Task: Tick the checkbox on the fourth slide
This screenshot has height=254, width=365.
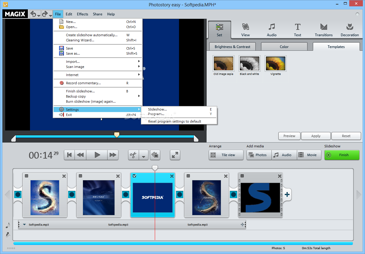Action: click(188, 176)
